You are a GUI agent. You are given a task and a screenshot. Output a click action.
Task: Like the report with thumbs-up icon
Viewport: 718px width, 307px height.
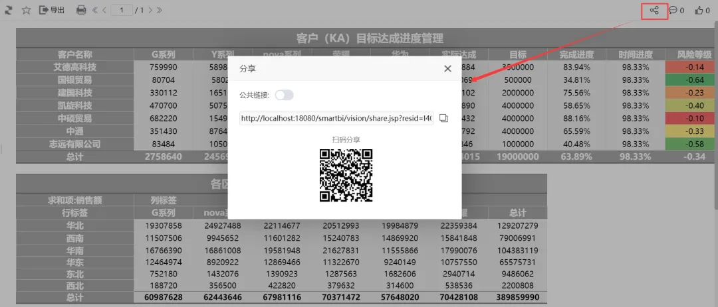pos(699,10)
